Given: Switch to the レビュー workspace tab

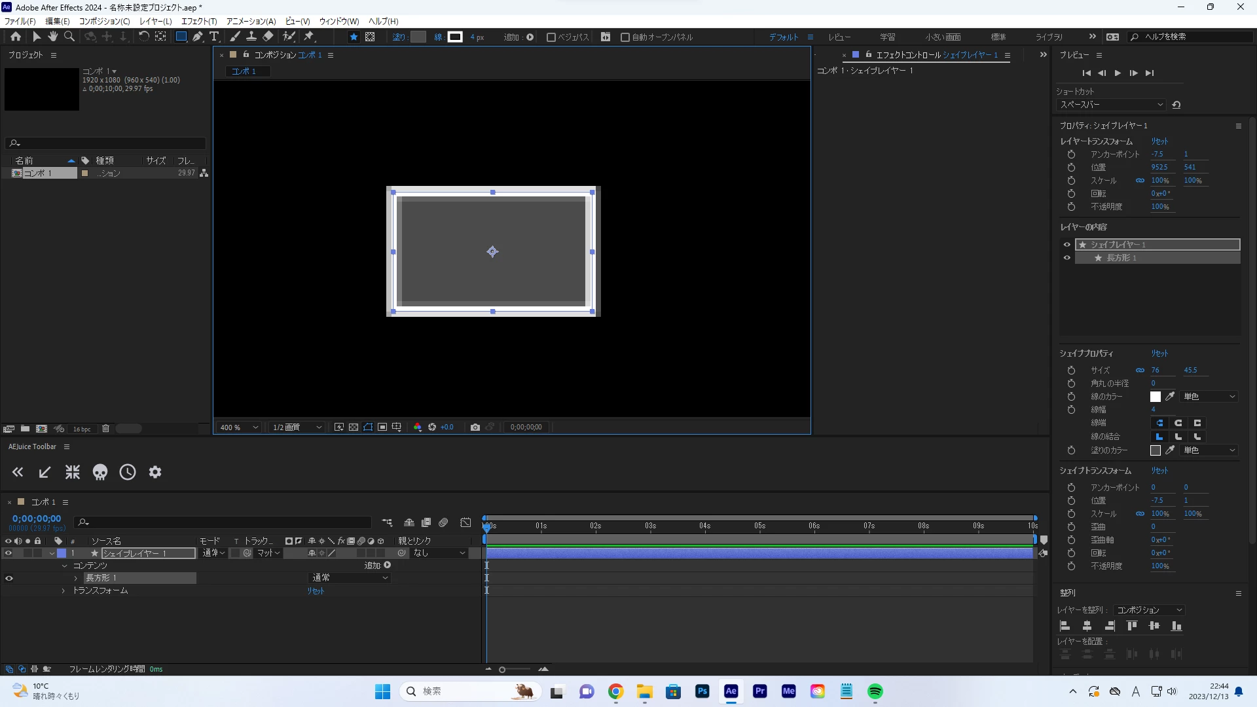Looking at the screenshot, I should click(839, 37).
